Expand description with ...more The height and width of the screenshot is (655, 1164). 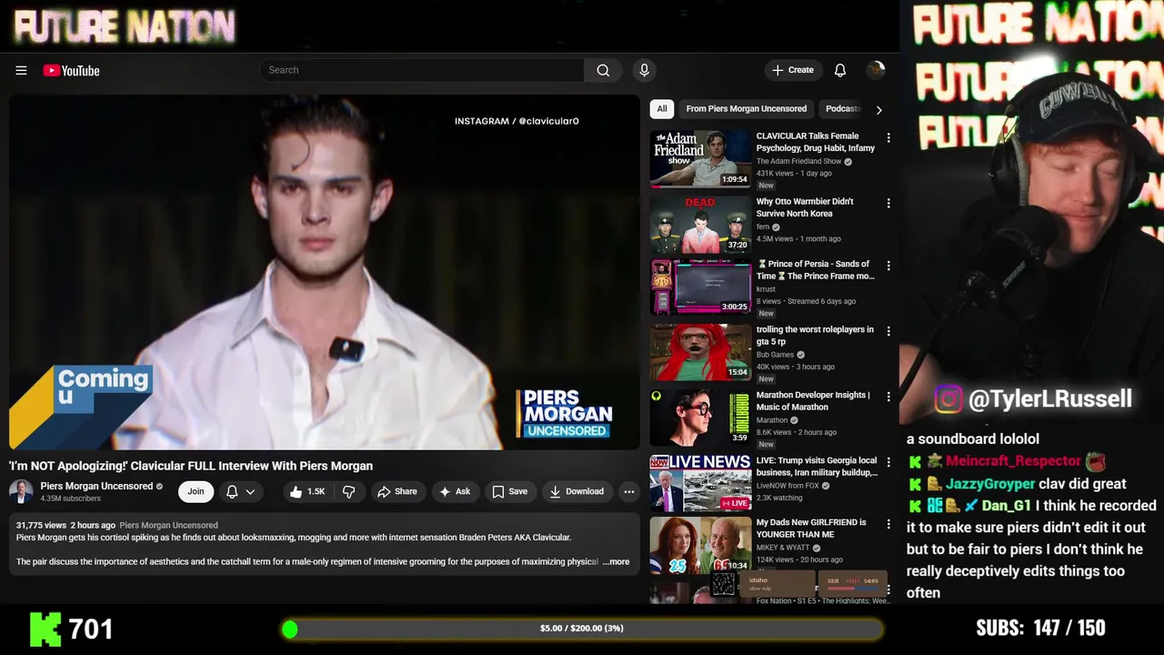click(x=617, y=561)
